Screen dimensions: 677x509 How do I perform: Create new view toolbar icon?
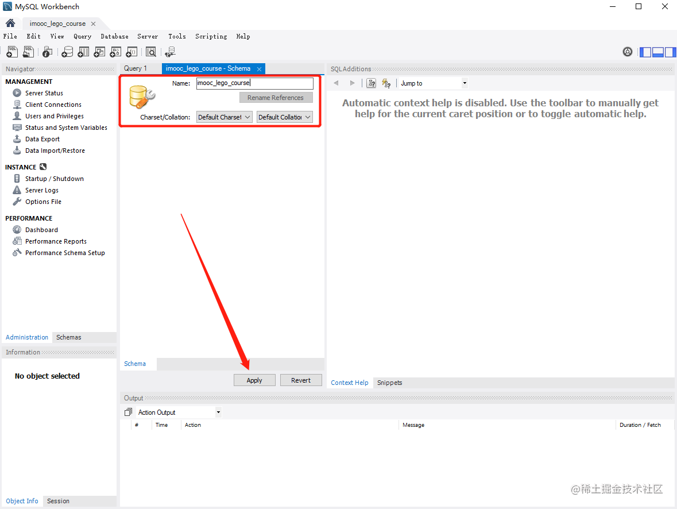(99, 52)
